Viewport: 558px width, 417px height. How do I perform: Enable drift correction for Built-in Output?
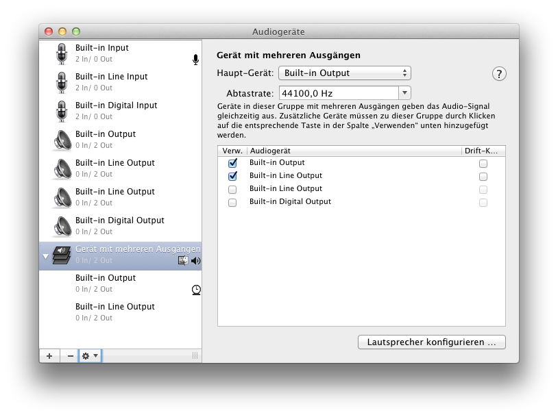point(483,164)
